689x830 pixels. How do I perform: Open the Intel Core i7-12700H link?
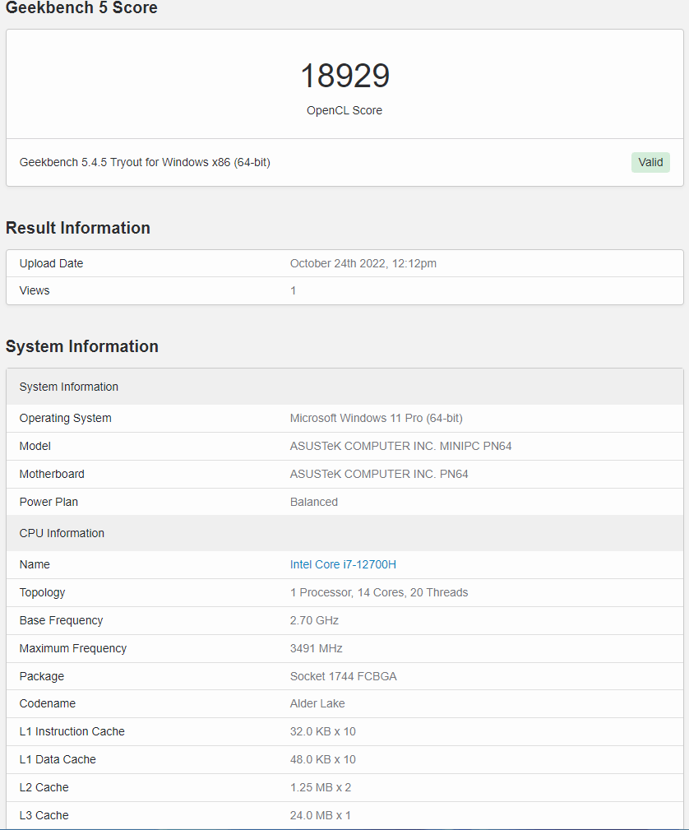tap(343, 564)
